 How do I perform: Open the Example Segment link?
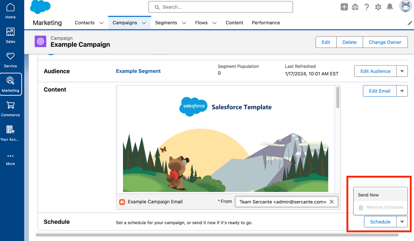pyautogui.click(x=138, y=71)
